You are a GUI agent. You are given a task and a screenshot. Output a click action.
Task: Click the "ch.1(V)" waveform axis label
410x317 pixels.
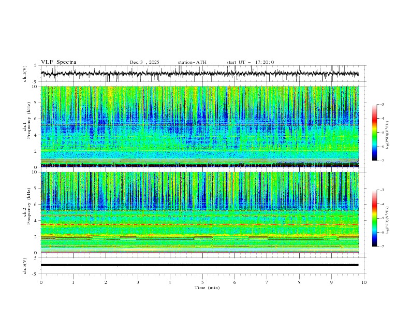pyautogui.click(x=25, y=74)
